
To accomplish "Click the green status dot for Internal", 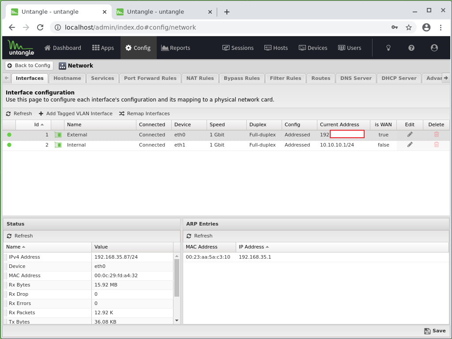I will coord(9,145).
